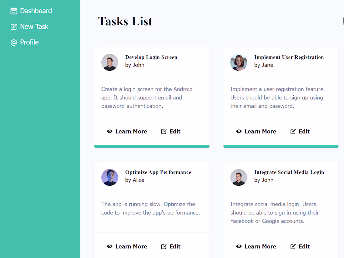Click Alice's avatar on Optimize App Performance
The height and width of the screenshot is (258, 344).
click(x=110, y=177)
